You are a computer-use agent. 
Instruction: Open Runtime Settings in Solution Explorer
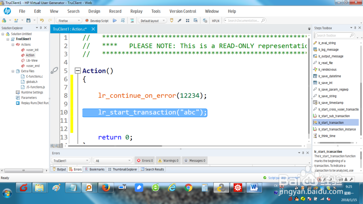(x=32, y=93)
